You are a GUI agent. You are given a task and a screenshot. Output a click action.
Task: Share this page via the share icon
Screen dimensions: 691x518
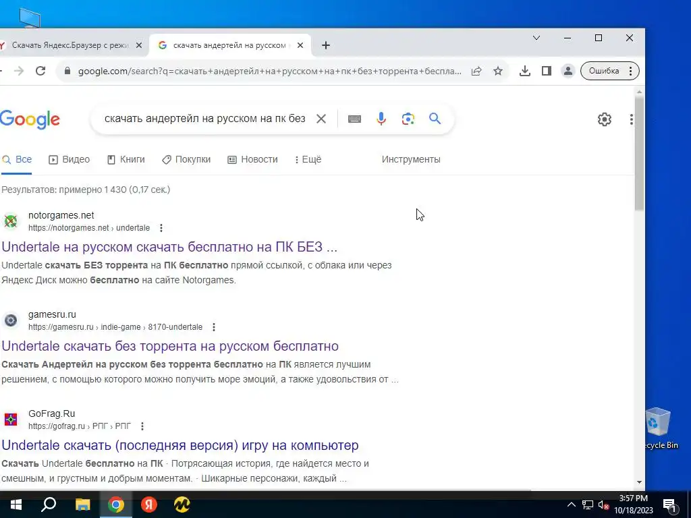coord(476,71)
